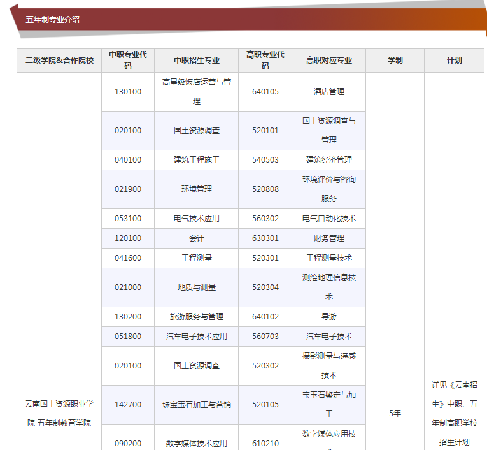Select the 旅游服务与管理 cell
This screenshot has width=487, height=450.
pos(196,317)
